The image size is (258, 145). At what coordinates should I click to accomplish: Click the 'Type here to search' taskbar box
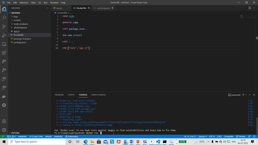point(37,141)
